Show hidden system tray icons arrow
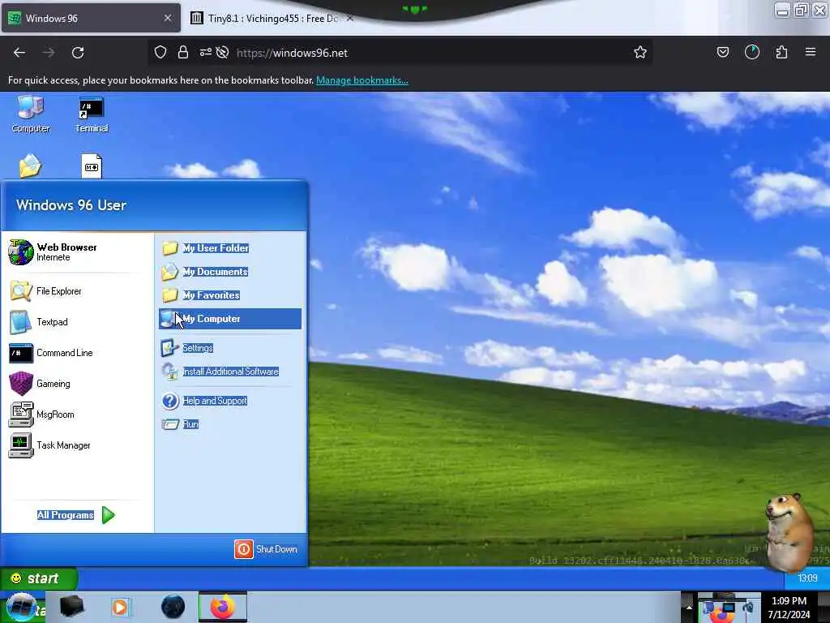 (689, 607)
